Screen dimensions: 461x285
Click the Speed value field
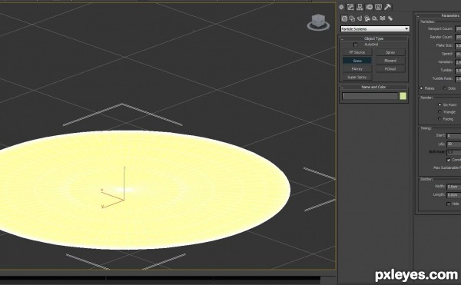[x=458, y=54]
